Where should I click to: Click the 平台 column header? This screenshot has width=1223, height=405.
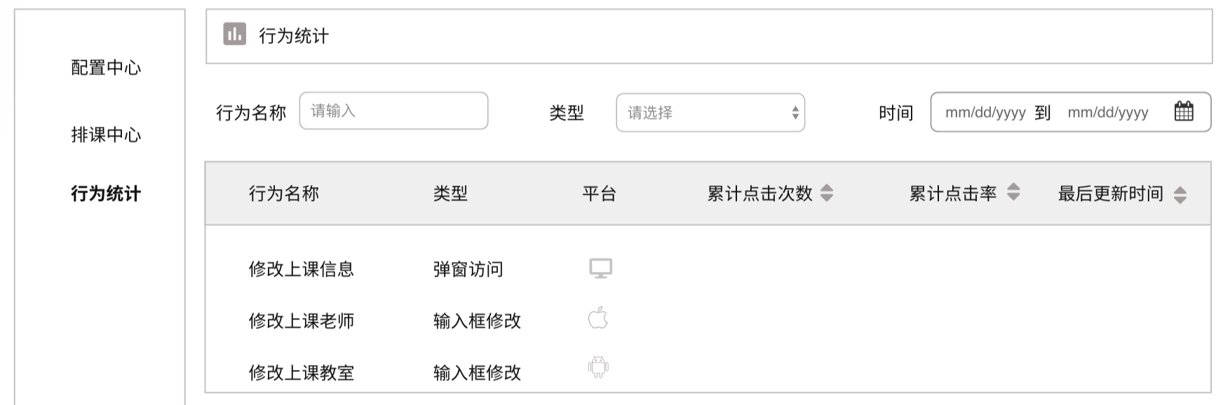(599, 194)
